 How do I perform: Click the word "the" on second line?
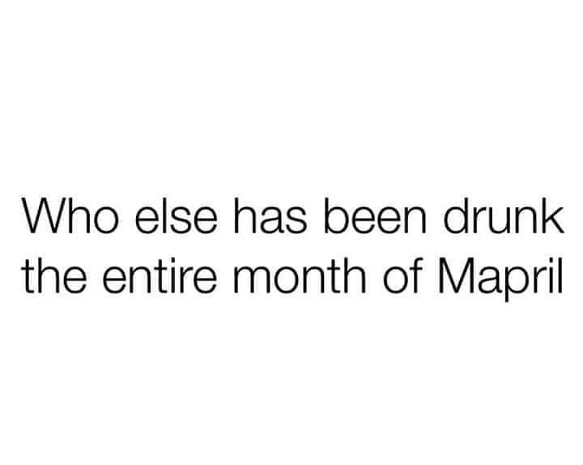(55, 275)
